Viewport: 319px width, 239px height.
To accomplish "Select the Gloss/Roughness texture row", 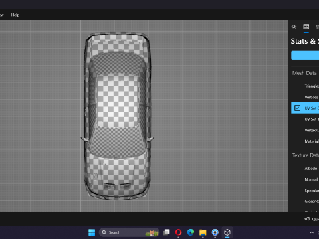I will (305, 202).
